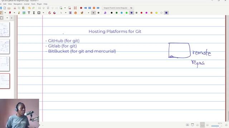Redo the last action
This screenshot has width=229, height=128.
(x=33, y=8)
